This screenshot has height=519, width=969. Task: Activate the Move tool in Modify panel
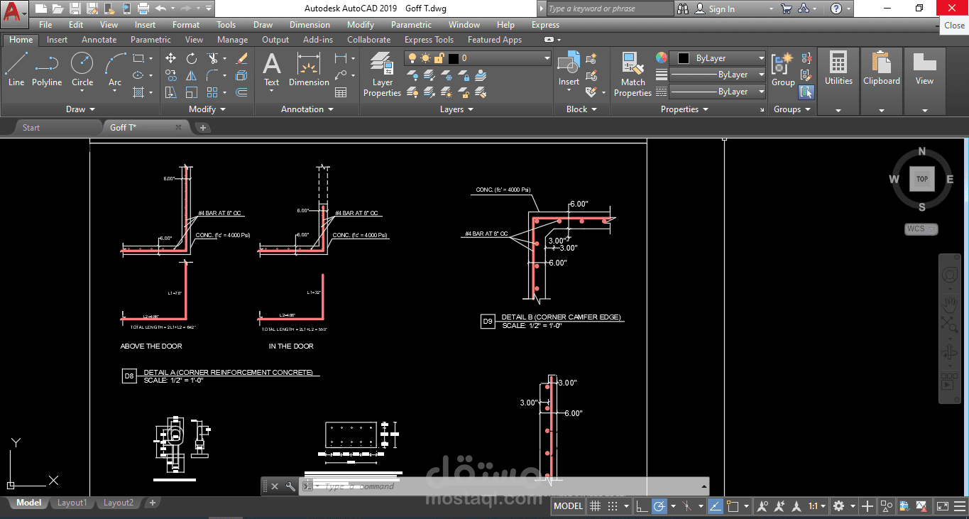(170, 57)
